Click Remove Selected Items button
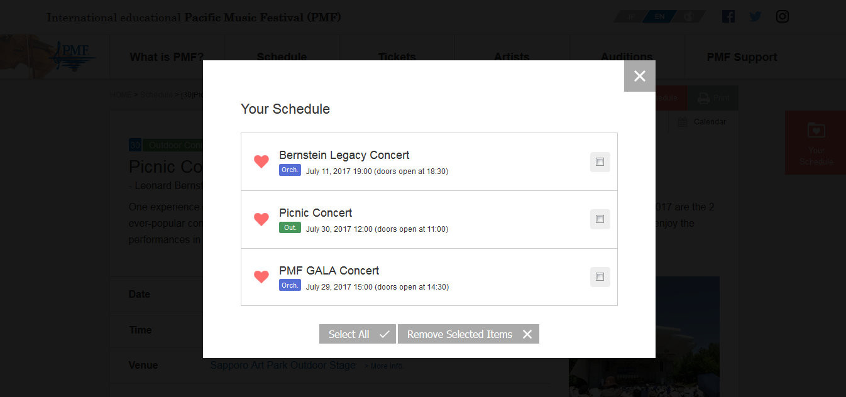This screenshot has height=397, width=846. 468,334
